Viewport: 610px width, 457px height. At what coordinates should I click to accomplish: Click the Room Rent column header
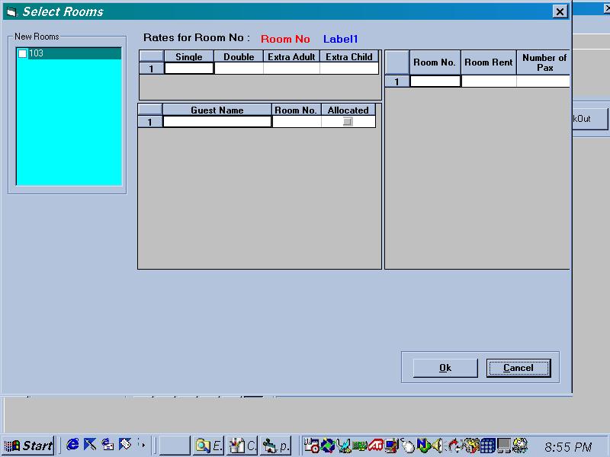pyautogui.click(x=489, y=62)
